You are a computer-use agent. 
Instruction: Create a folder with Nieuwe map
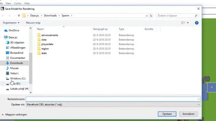(x=33, y=23)
